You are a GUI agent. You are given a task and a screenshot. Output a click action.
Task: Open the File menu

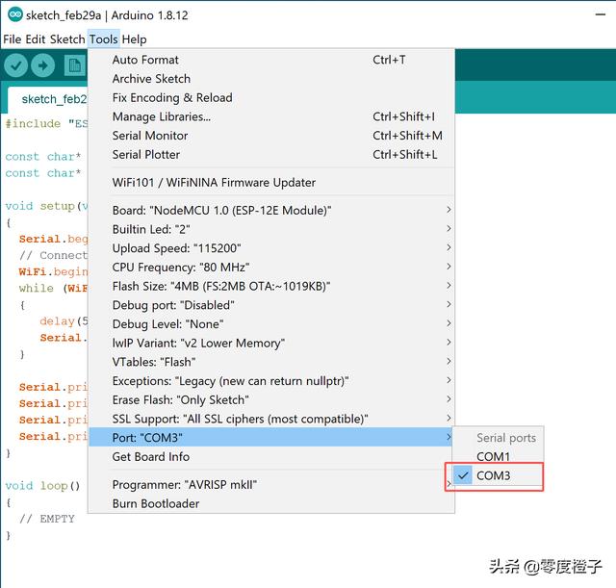pos(13,39)
